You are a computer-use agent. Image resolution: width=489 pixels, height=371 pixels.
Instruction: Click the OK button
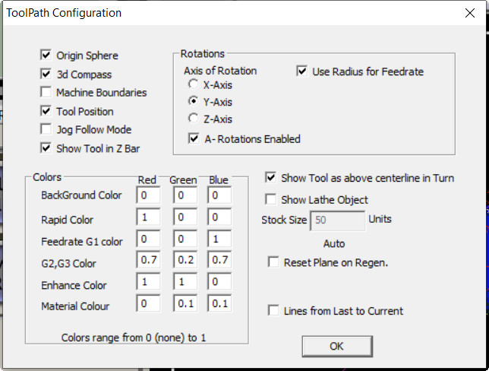336,346
